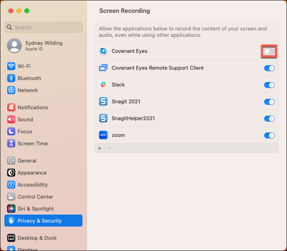Click the SnagitHelper2021 app icon

pyautogui.click(x=103, y=118)
